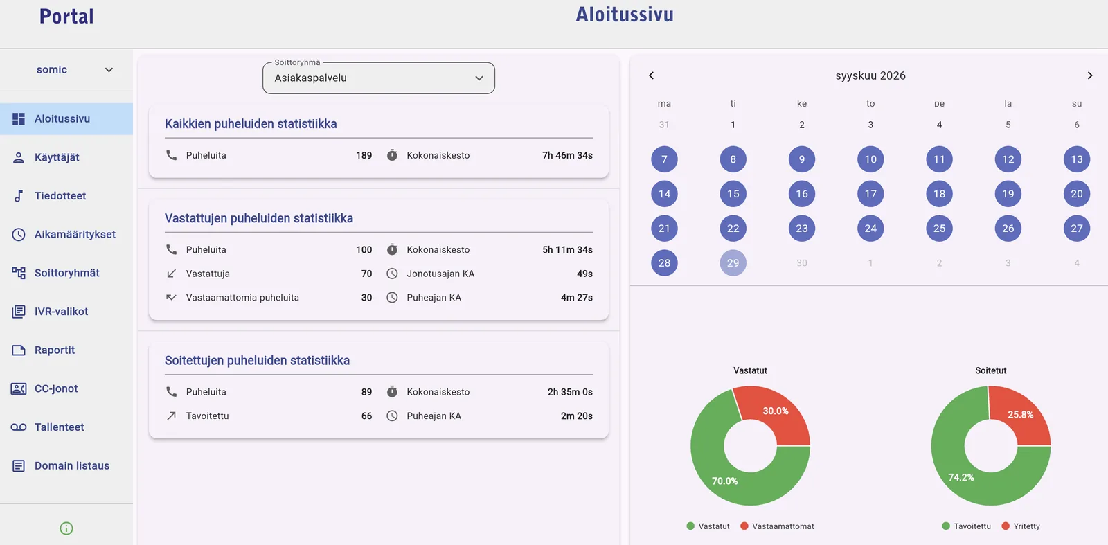
Task: Click the Domain listaus list icon
Action: click(19, 466)
